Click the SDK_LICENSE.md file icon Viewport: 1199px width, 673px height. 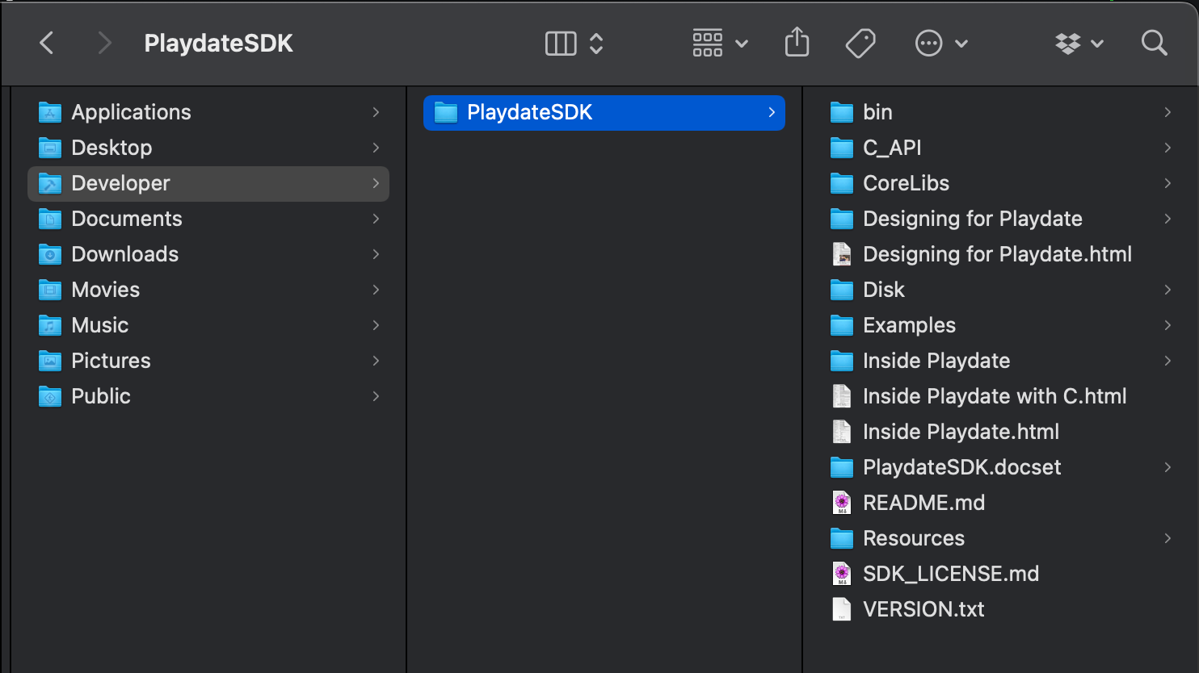[842, 574]
